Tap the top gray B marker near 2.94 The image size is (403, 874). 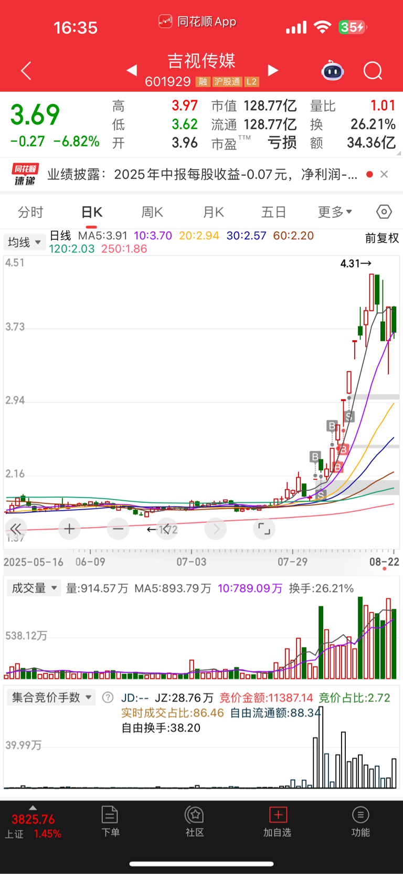pos(332,425)
